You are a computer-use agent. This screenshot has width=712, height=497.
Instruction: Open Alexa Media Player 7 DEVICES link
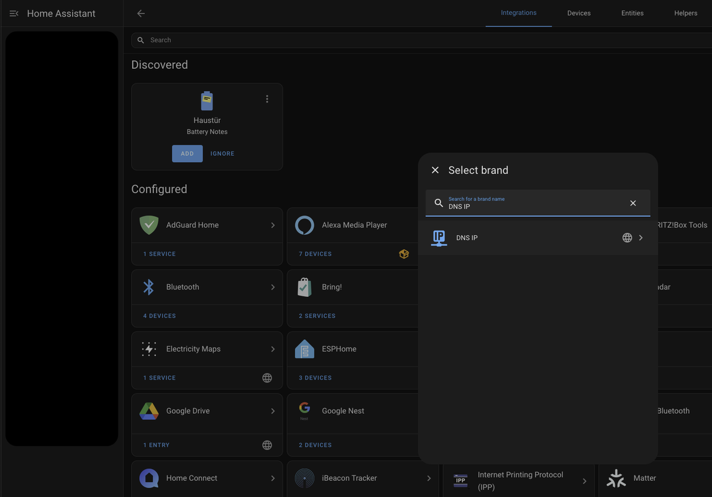[x=315, y=253]
